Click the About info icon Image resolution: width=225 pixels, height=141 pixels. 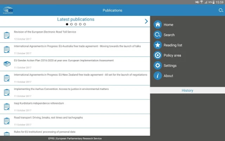[158, 76]
